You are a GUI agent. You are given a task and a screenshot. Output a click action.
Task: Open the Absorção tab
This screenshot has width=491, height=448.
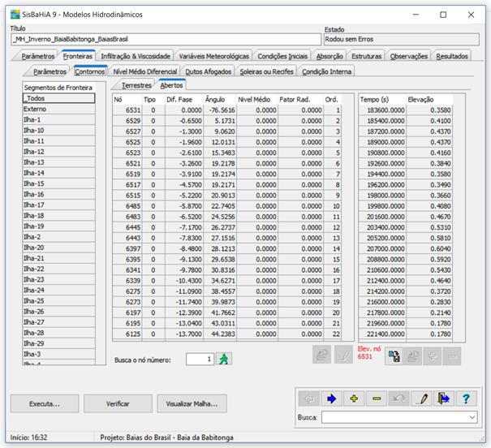[x=329, y=56]
